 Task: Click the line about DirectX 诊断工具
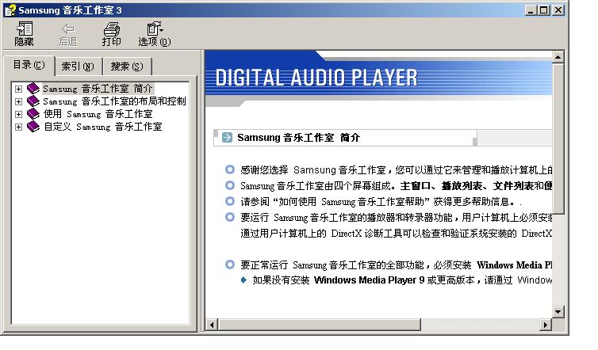(x=396, y=233)
